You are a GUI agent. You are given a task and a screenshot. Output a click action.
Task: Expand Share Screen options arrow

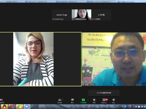click(88, 100)
